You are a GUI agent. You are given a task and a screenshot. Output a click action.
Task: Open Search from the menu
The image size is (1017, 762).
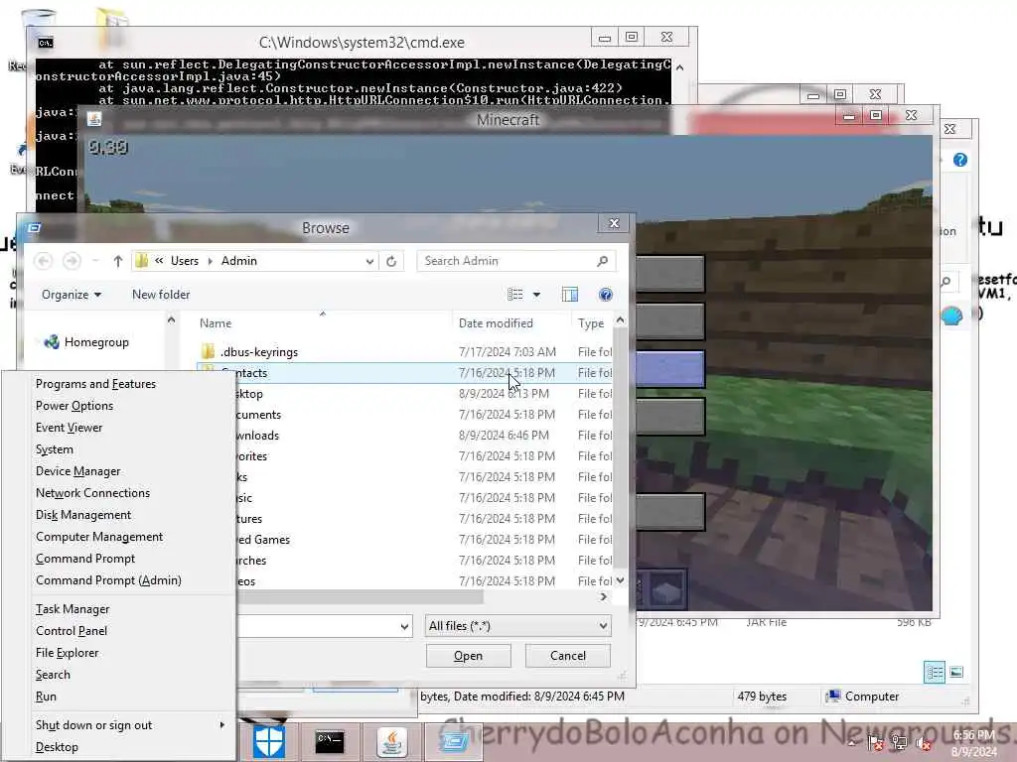[x=53, y=675]
